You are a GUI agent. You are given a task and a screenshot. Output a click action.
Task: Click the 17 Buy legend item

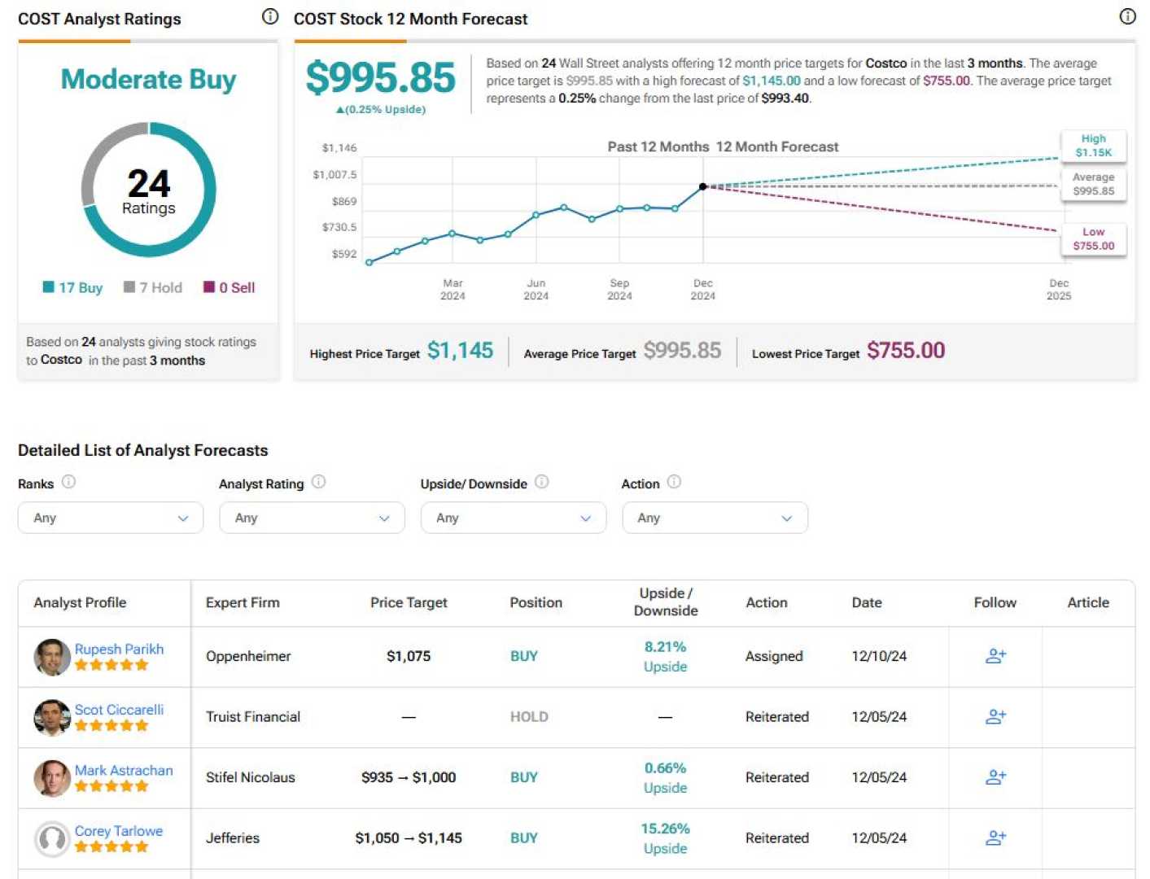click(x=72, y=287)
